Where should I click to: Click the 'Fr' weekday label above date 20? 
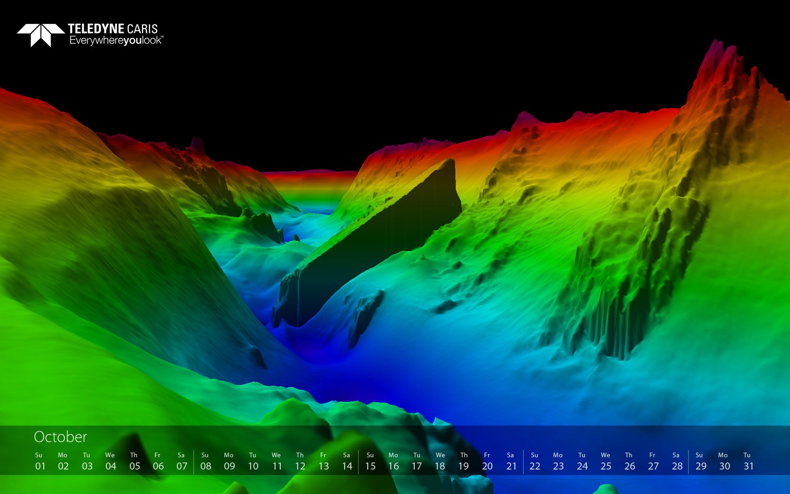487,455
